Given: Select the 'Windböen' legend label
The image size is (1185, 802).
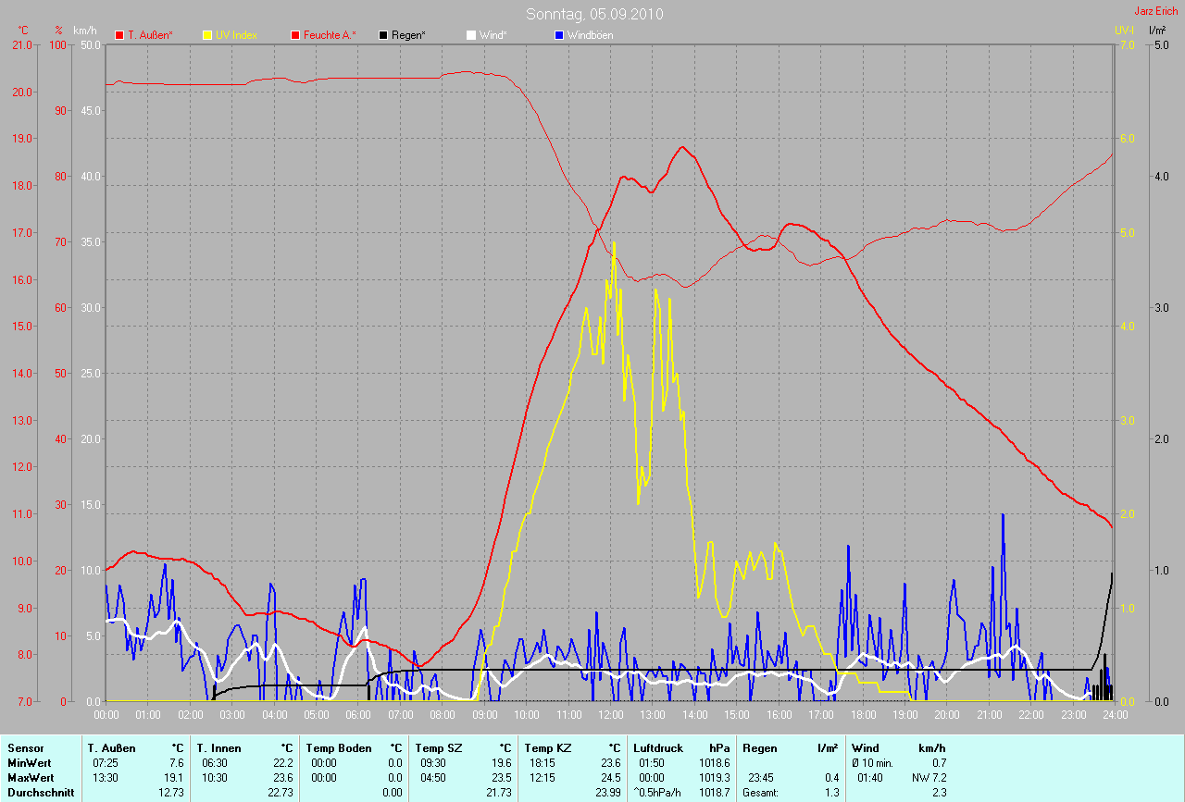Looking at the screenshot, I should pos(590,35).
